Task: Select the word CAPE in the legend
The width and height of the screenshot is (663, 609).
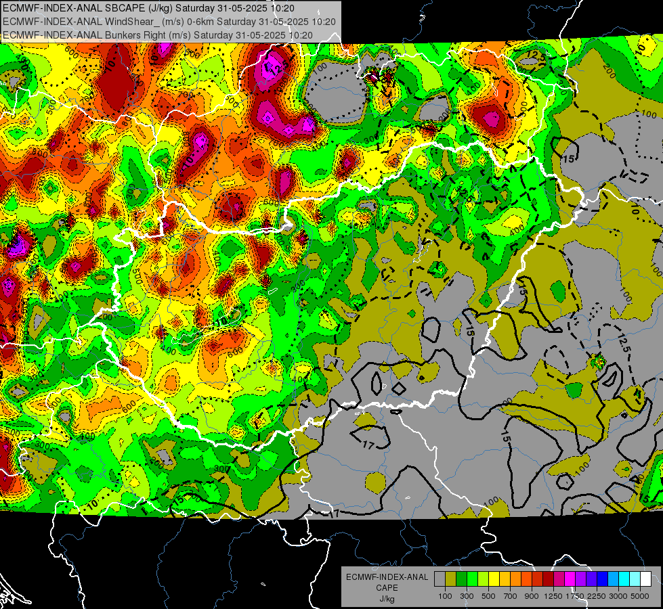Action: [387, 588]
